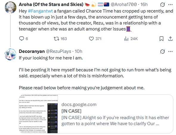Open replies on Aroha's tweet
176x135 pixels.
[24, 39]
